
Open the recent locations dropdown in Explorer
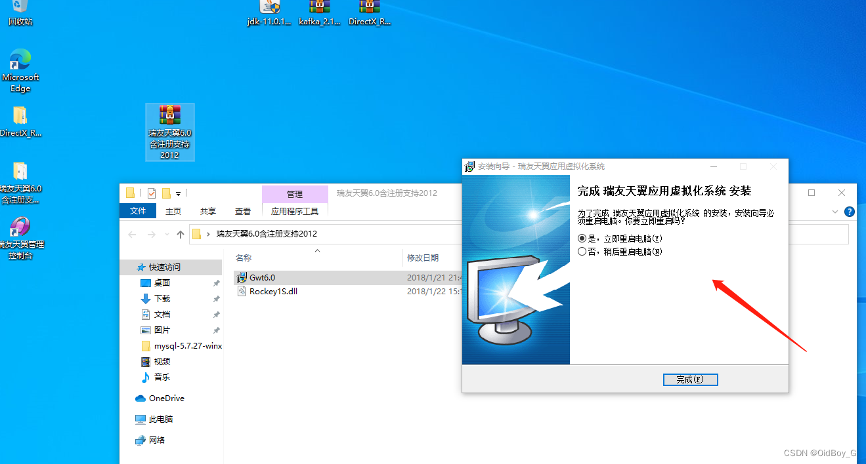pos(166,235)
